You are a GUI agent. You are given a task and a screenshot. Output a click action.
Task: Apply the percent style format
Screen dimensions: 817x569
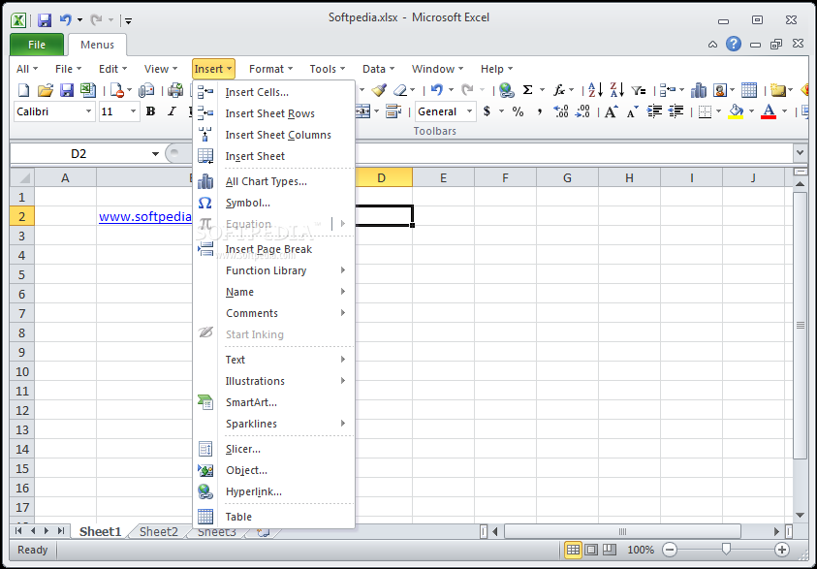(518, 111)
